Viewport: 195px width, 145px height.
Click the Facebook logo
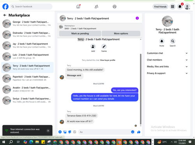coord(5,7)
